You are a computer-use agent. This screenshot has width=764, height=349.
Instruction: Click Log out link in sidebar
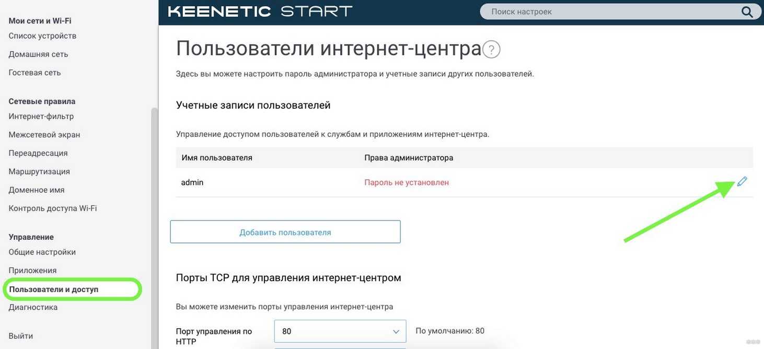[x=21, y=336]
